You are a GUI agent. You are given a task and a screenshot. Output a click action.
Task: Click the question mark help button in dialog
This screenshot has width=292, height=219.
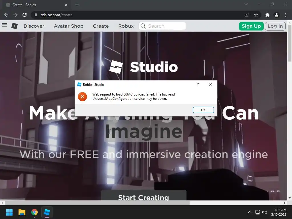click(198, 84)
